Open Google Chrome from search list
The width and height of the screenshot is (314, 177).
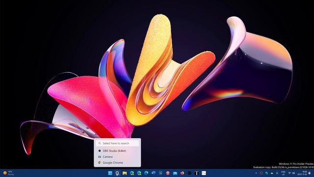click(117, 163)
